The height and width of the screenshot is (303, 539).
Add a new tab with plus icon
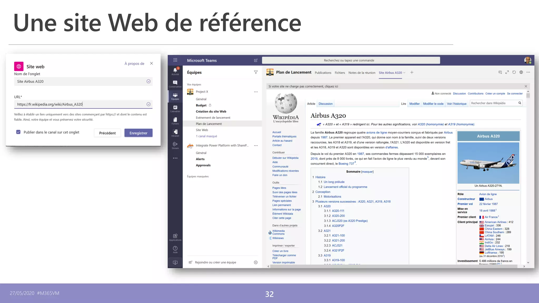[x=412, y=72]
